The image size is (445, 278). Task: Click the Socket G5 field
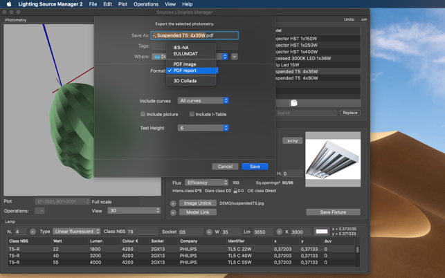click(191, 232)
